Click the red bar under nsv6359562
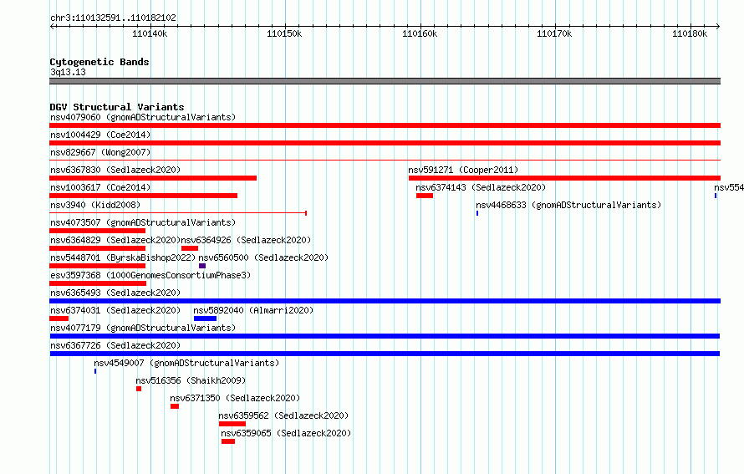This screenshot has height=474, width=744. (232, 424)
